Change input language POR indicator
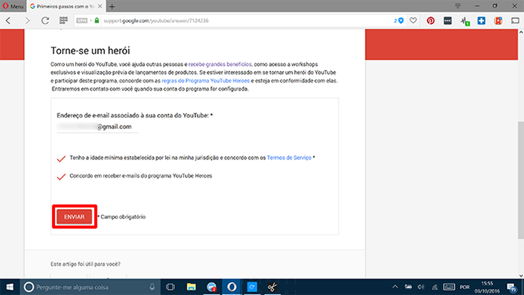524x295 pixels. point(464,287)
